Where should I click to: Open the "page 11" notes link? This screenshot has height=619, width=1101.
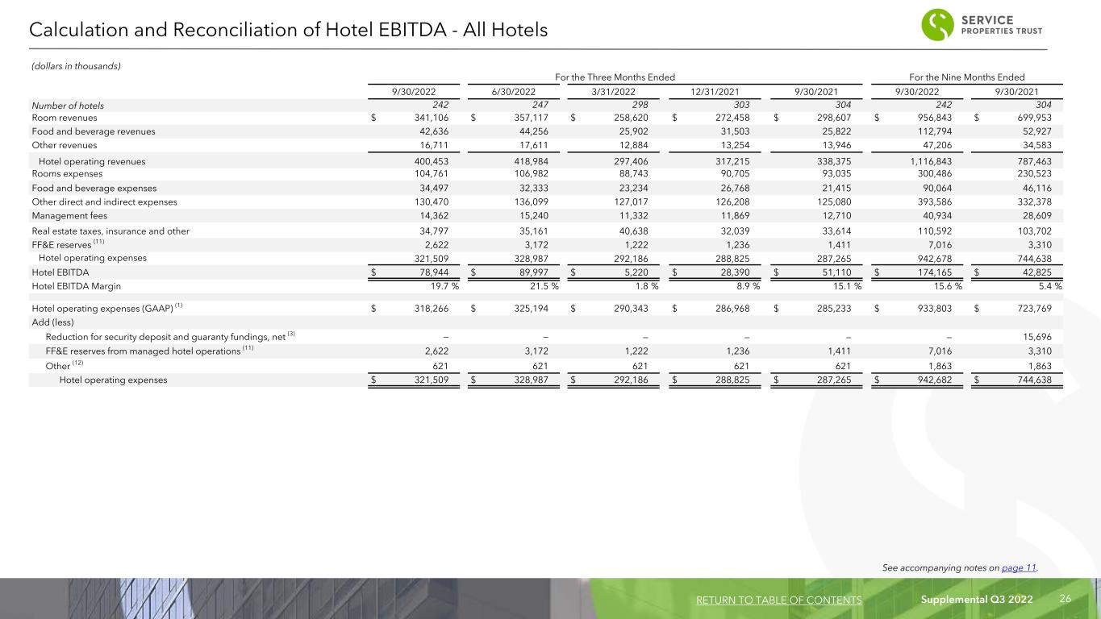tap(1018, 568)
